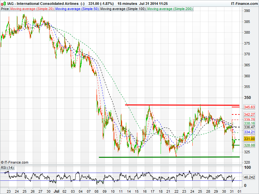Click the red 342.27 price label
Screen dimensions: 259x194
[x=249, y=114]
